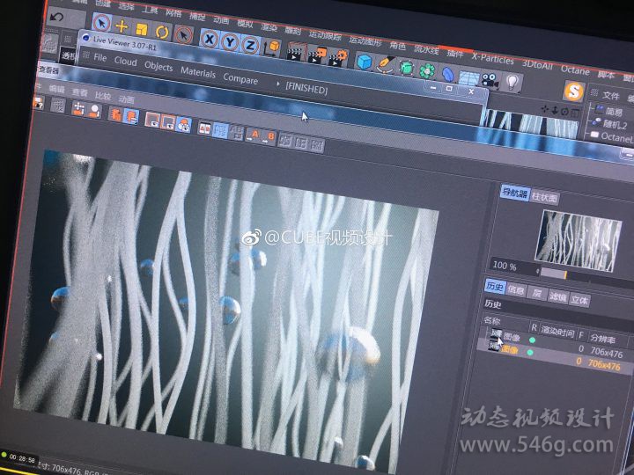The height and width of the screenshot is (475, 634).
Task: Click Picture Viewer AB compare toggle icon
Action: [x=204, y=128]
